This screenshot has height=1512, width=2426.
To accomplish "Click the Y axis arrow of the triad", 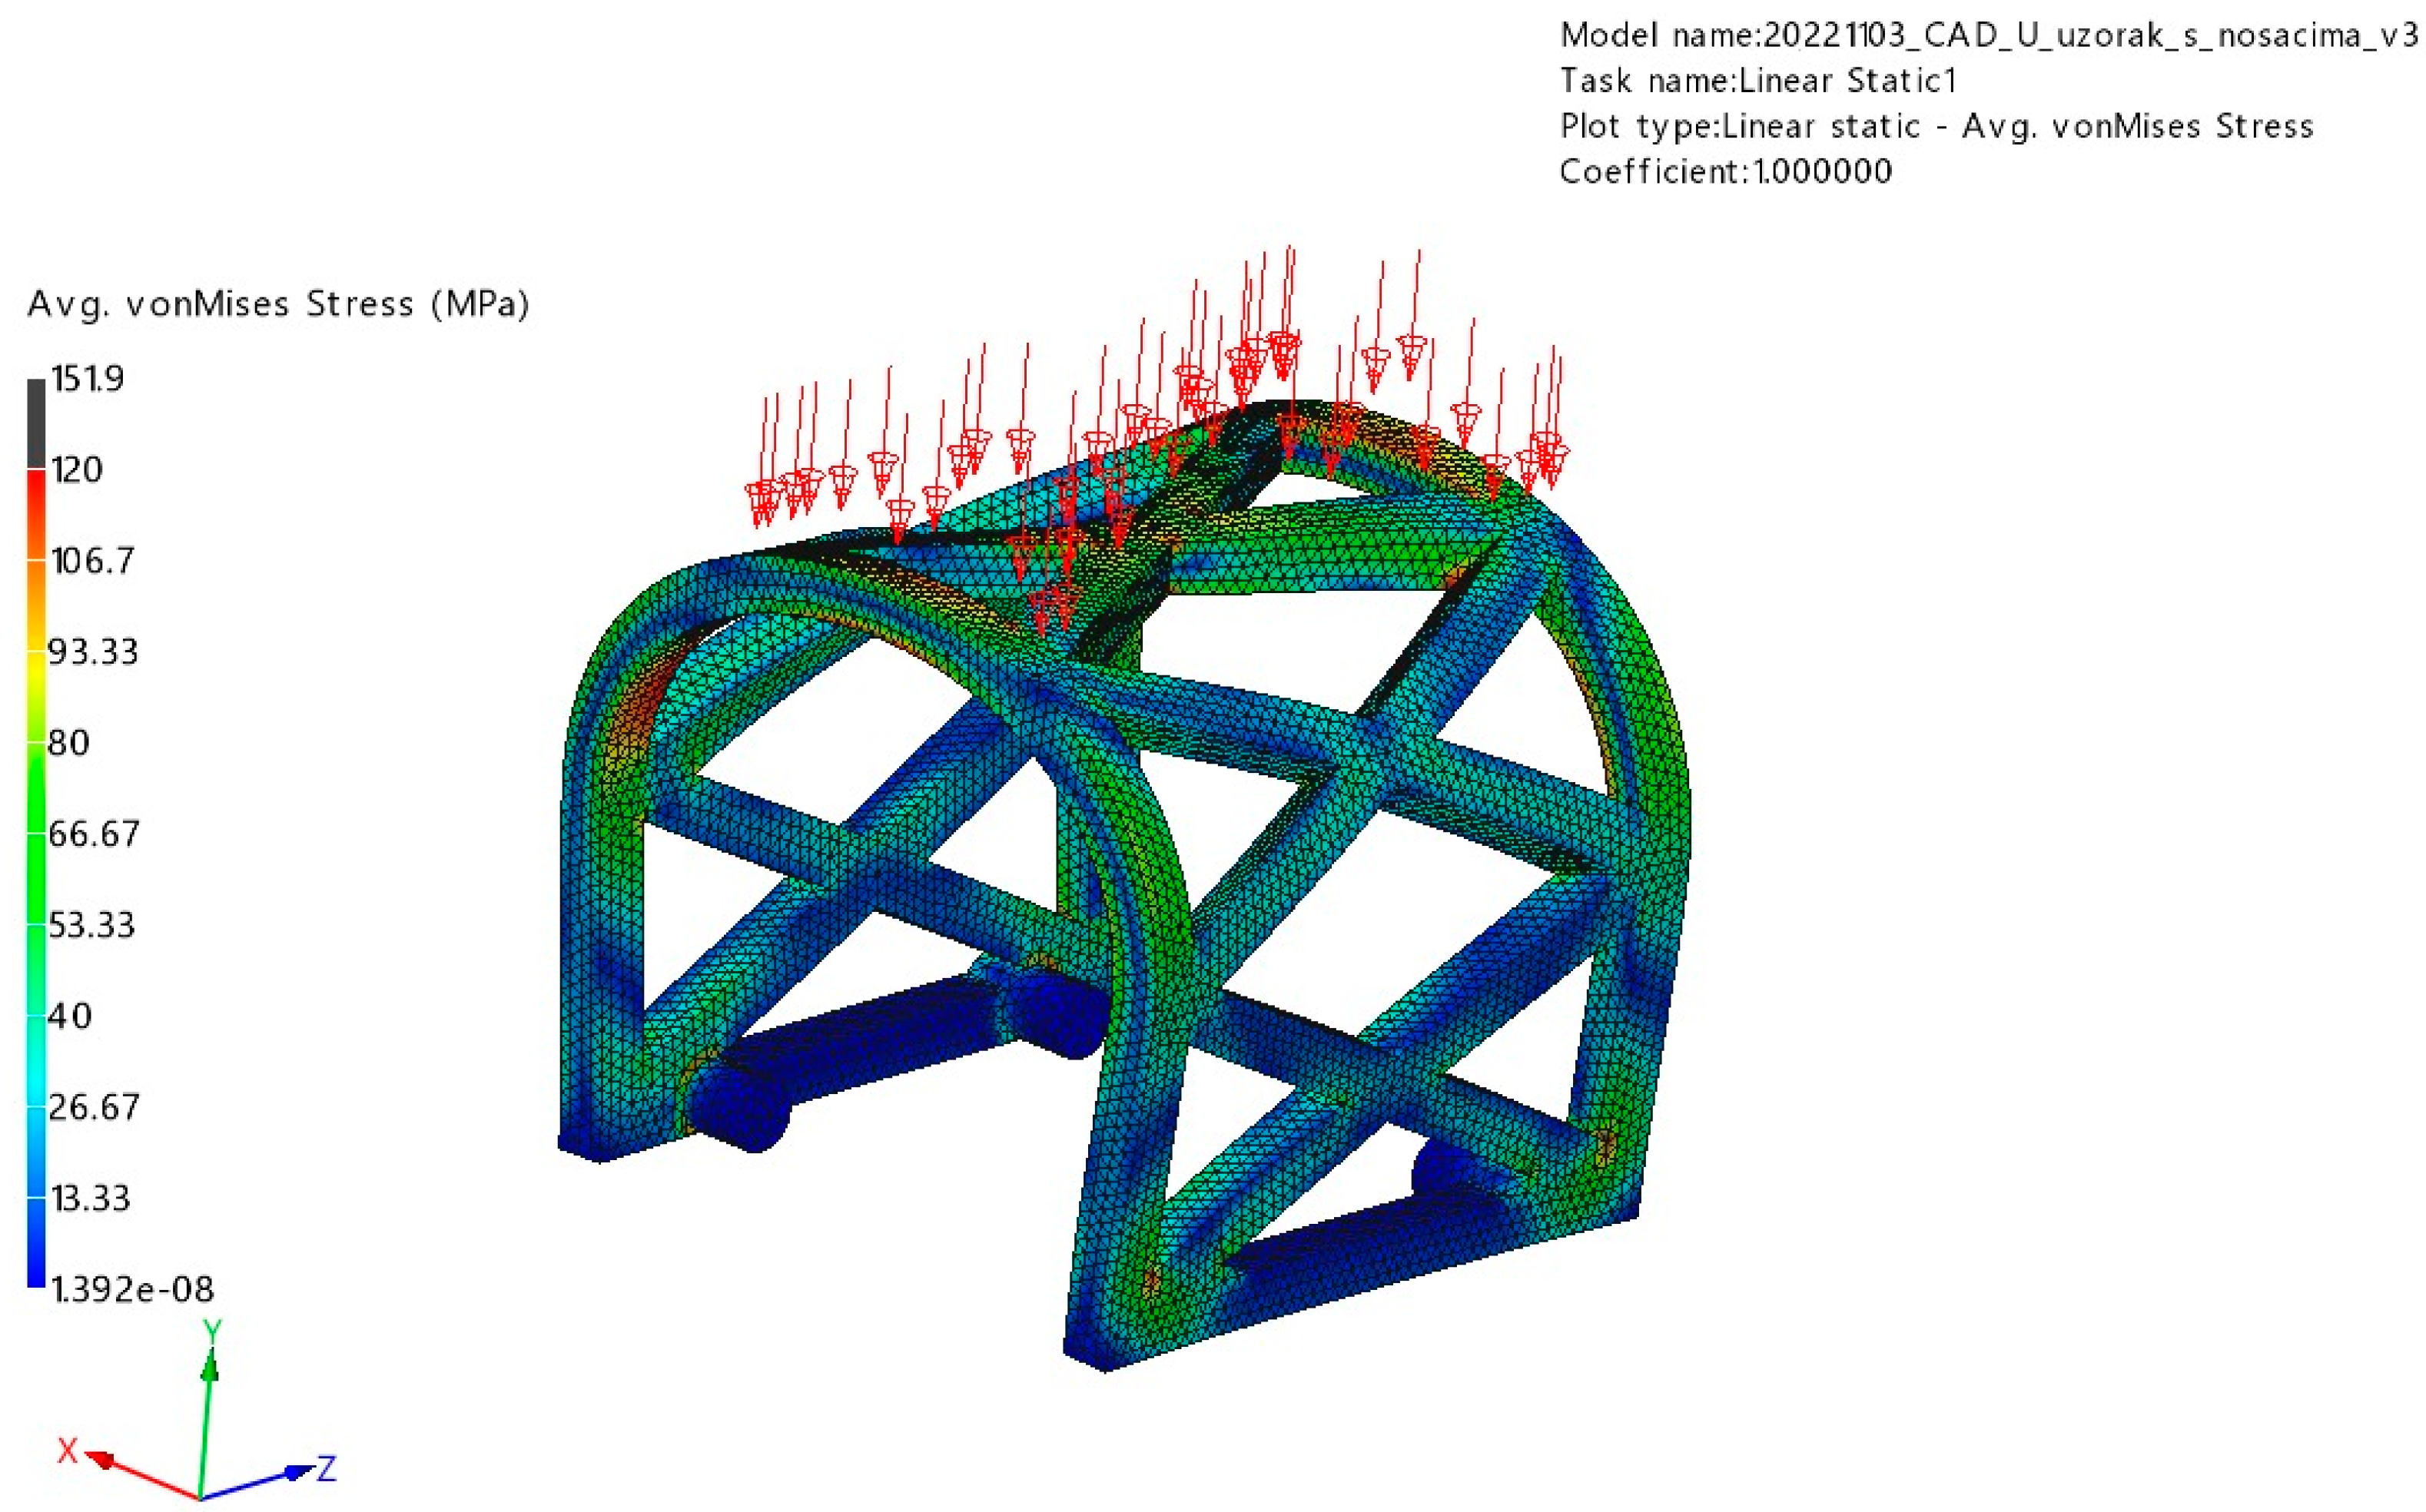I will point(210,1367).
